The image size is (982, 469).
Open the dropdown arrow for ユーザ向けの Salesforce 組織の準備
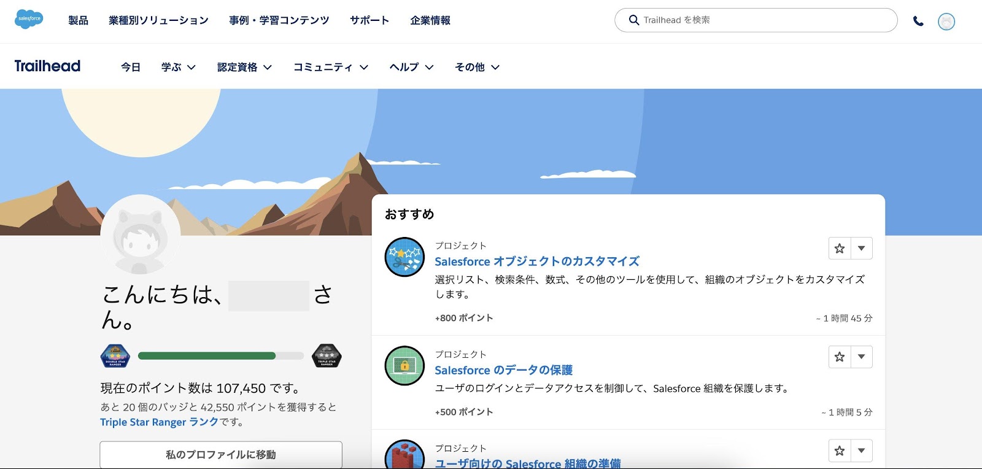click(862, 451)
